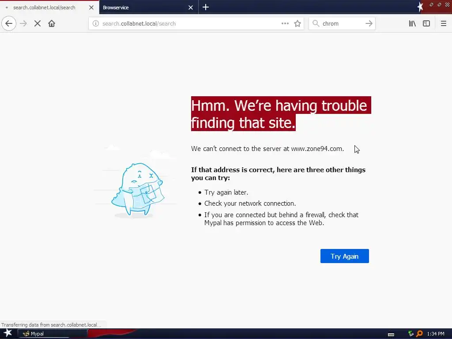
Task: Open the hamburger application menu
Action: click(443, 23)
